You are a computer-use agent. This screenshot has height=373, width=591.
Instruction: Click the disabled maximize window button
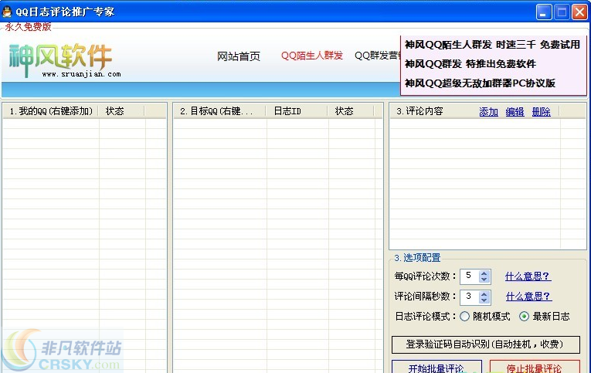[x=562, y=12]
